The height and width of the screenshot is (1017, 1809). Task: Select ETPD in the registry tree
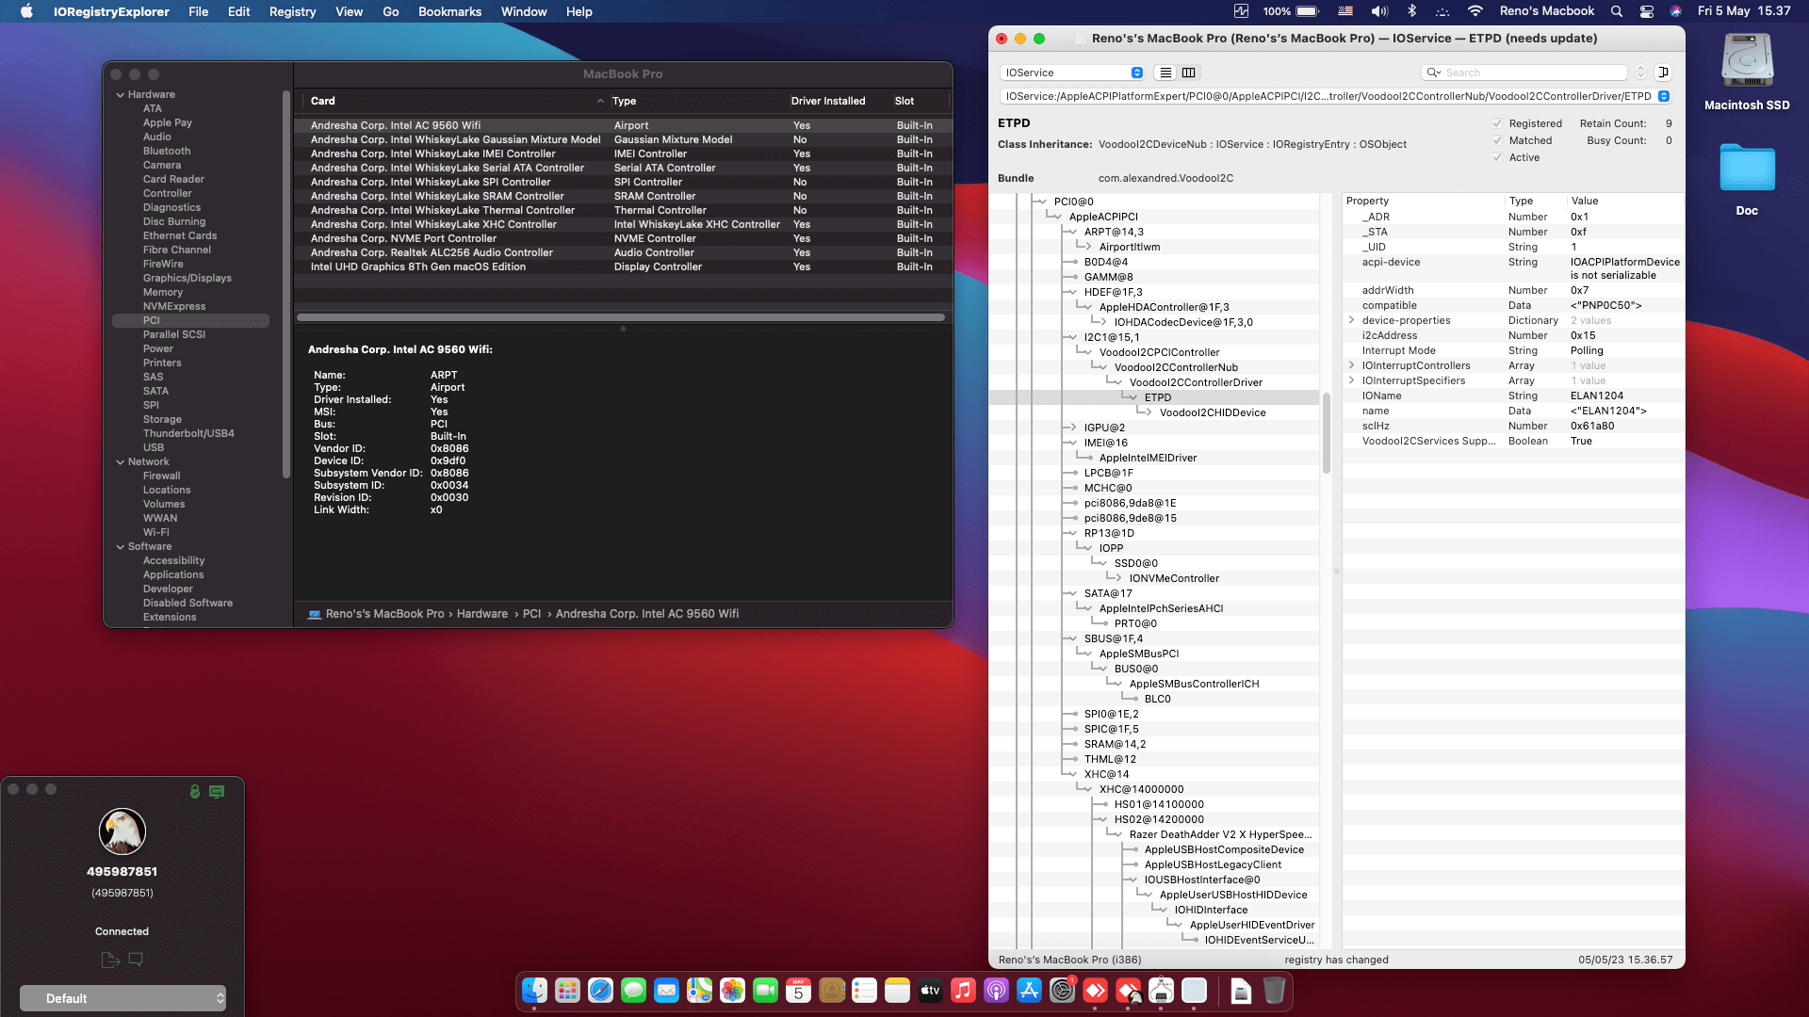[x=1157, y=397]
